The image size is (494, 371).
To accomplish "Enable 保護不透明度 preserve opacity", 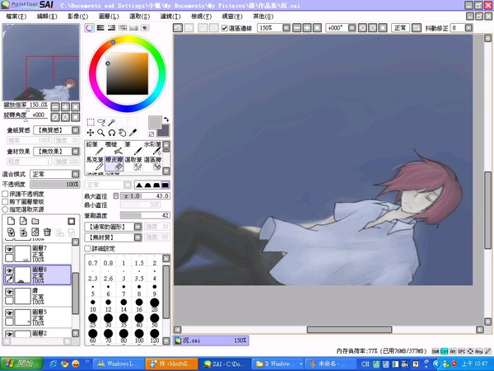I will tap(5, 194).
